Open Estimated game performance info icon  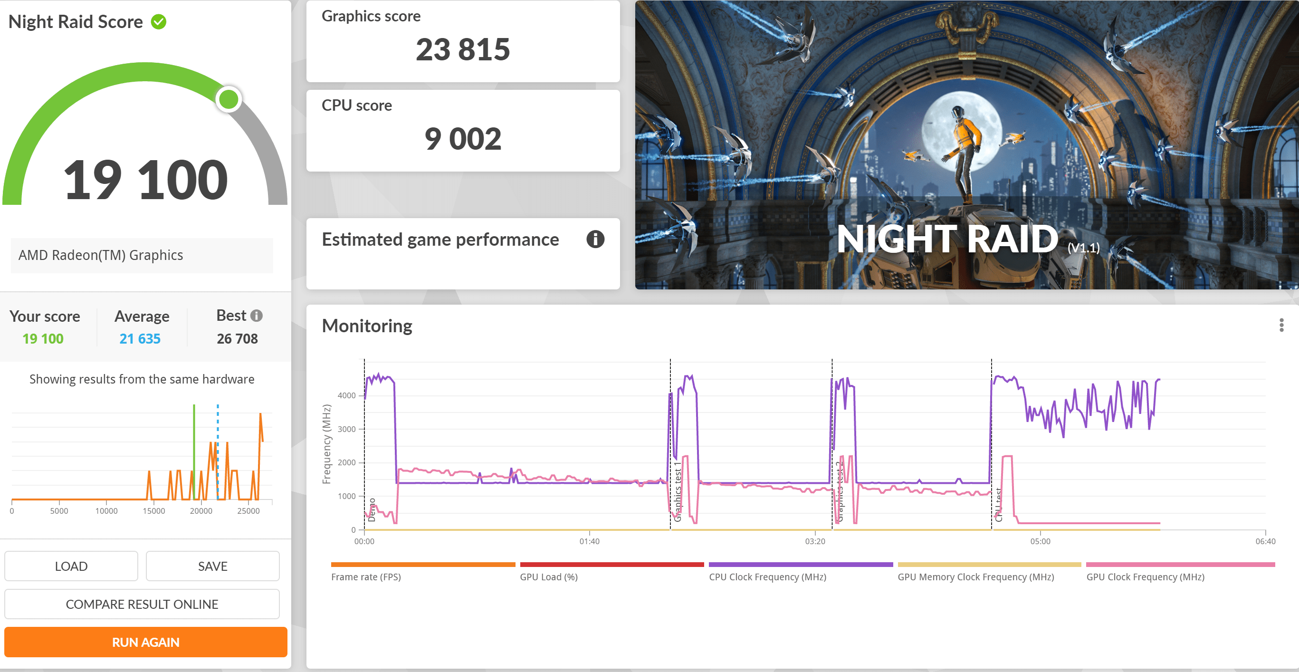tap(595, 239)
